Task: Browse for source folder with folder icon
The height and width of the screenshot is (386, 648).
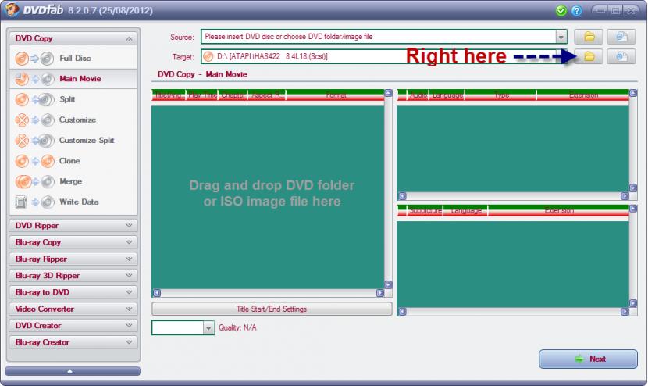Action: point(589,37)
